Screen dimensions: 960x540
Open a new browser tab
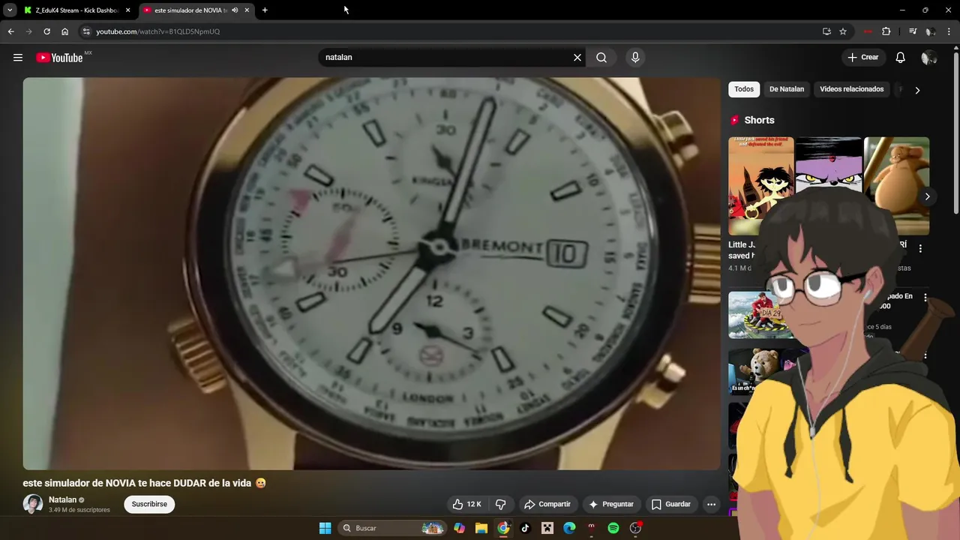(x=265, y=10)
